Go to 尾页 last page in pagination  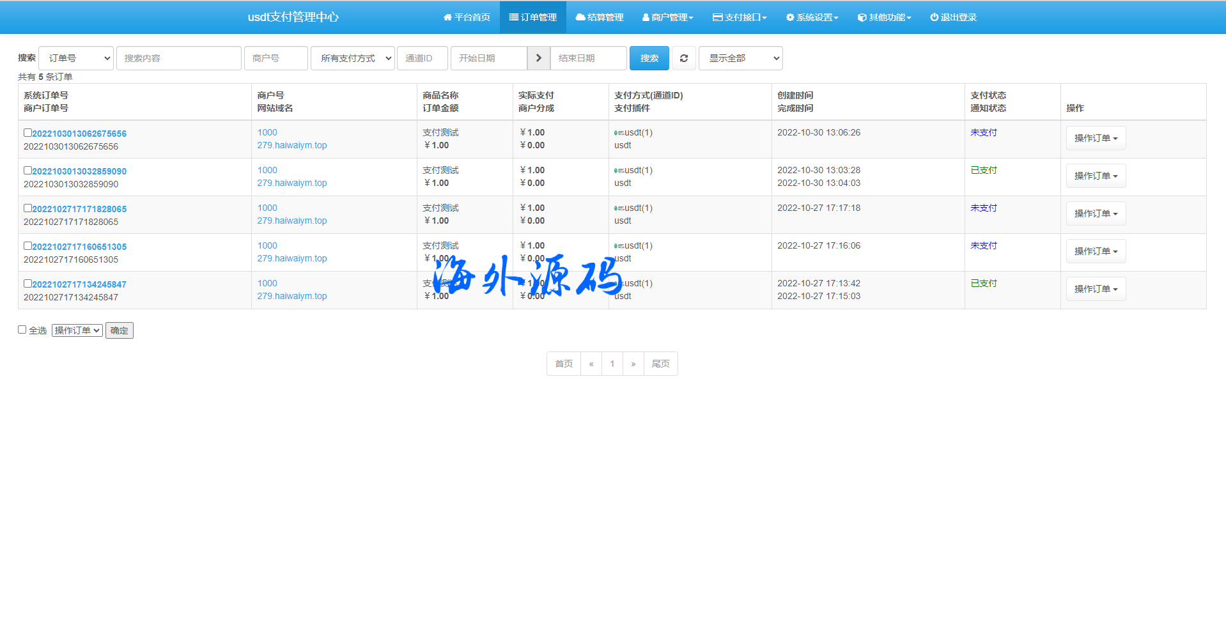coord(660,364)
